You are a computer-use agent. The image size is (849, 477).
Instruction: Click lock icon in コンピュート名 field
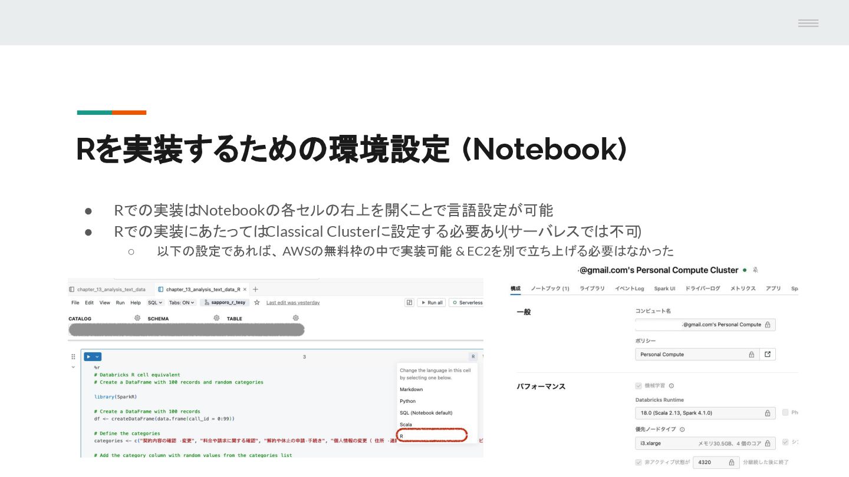[x=767, y=324]
